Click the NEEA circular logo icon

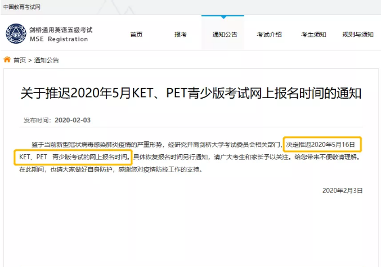coord(16,34)
